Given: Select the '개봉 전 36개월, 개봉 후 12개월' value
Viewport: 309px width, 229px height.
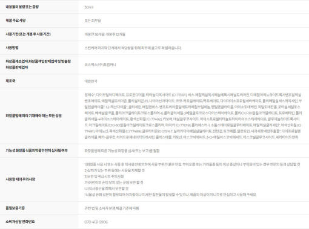Looking at the screenshot, I should (x=105, y=34).
